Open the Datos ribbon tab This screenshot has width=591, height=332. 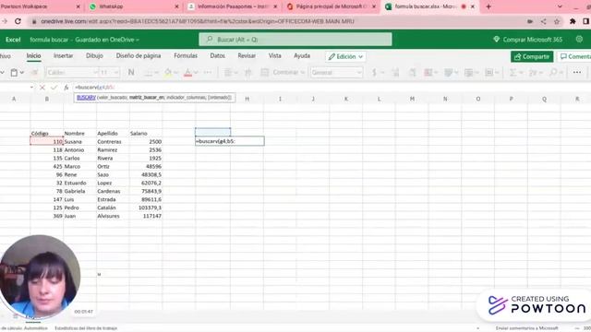click(x=218, y=55)
